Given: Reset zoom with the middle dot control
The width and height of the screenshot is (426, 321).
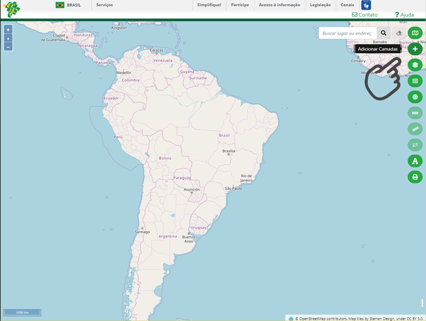Looking at the screenshot, I should tap(8, 39).
